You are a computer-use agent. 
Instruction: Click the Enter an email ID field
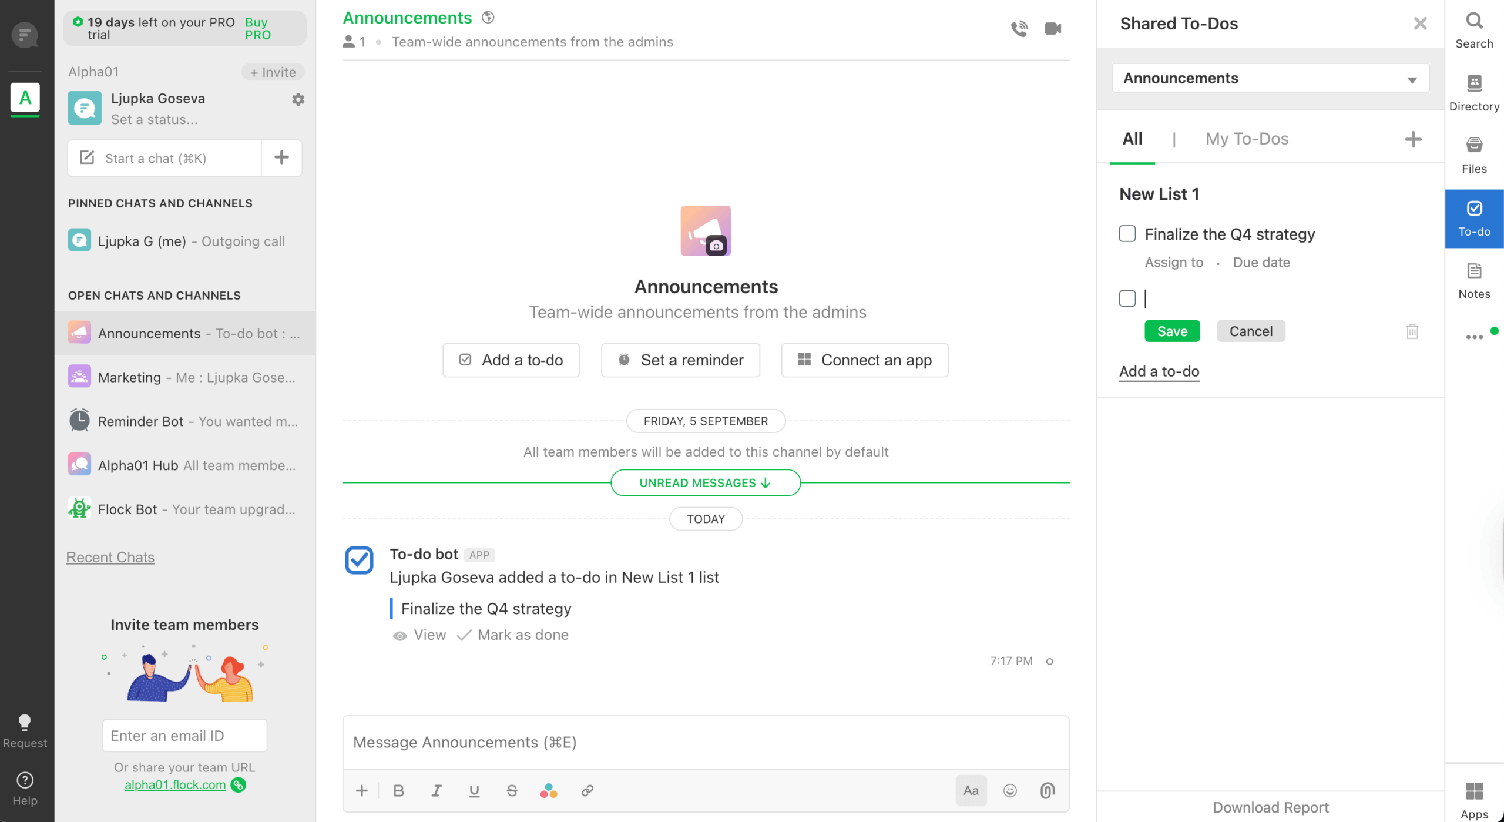click(x=184, y=736)
